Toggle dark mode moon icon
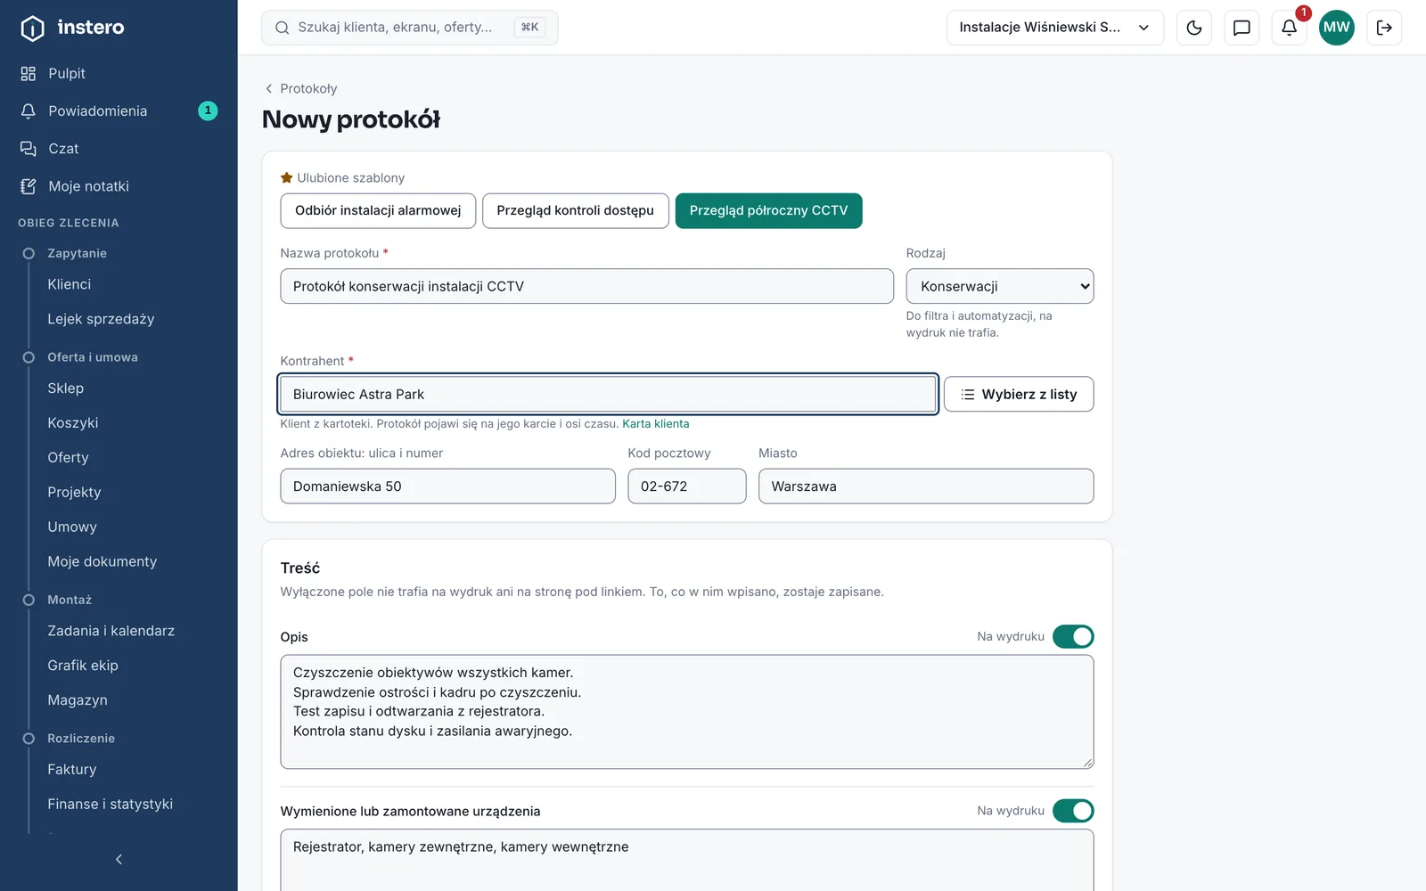The height and width of the screenshot is (891, 1426). pos(1194,28)
